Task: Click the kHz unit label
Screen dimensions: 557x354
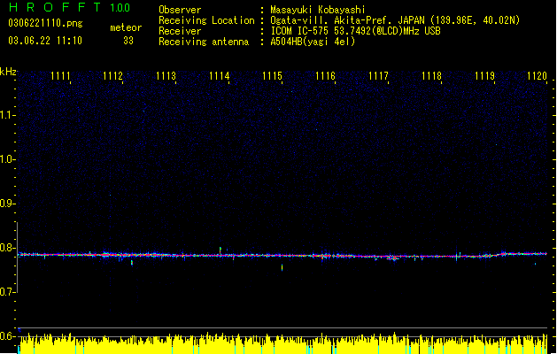Action: (8, 72)
